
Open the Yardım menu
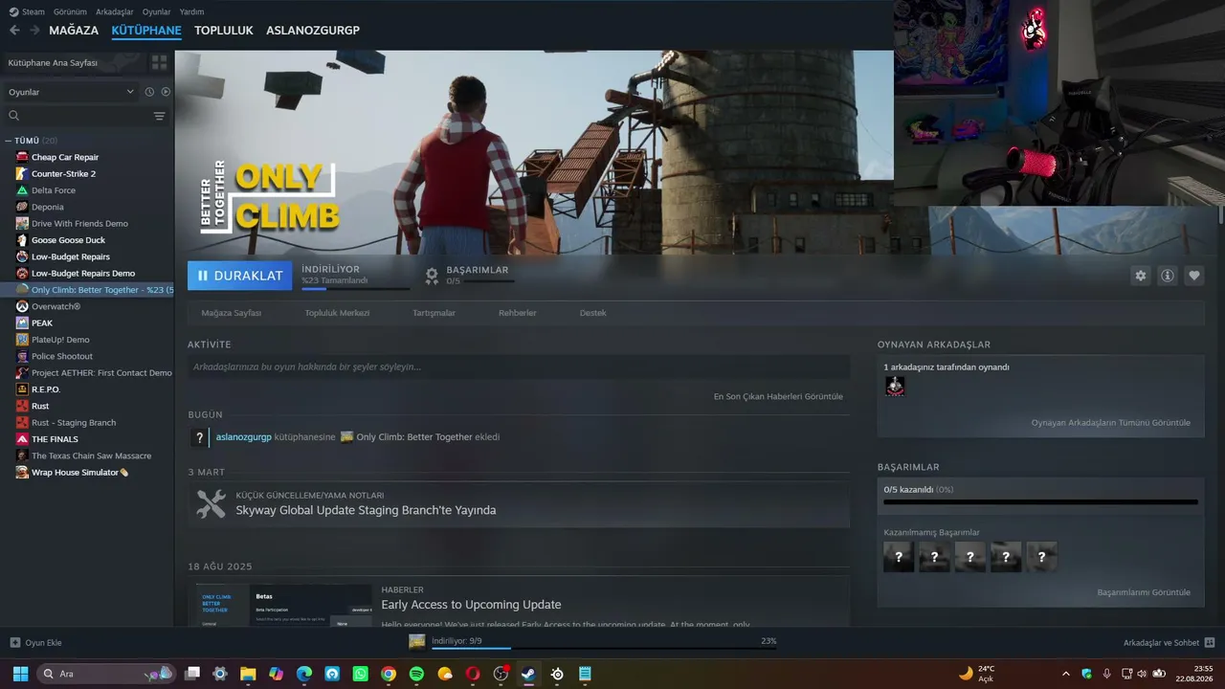(x=191, y=11)
